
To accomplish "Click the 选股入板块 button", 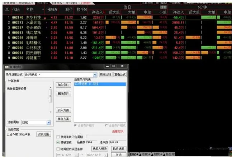I will (x=100, y=149).
